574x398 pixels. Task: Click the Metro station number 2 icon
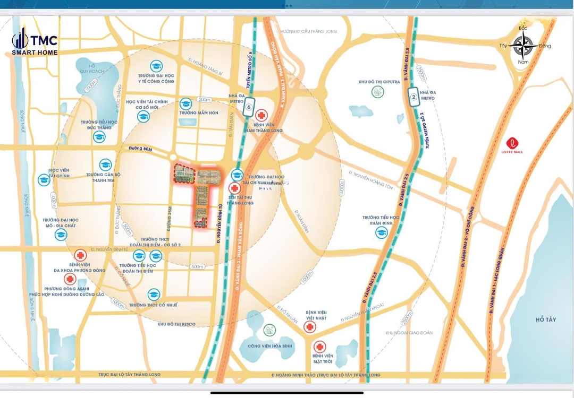[412, 97]
